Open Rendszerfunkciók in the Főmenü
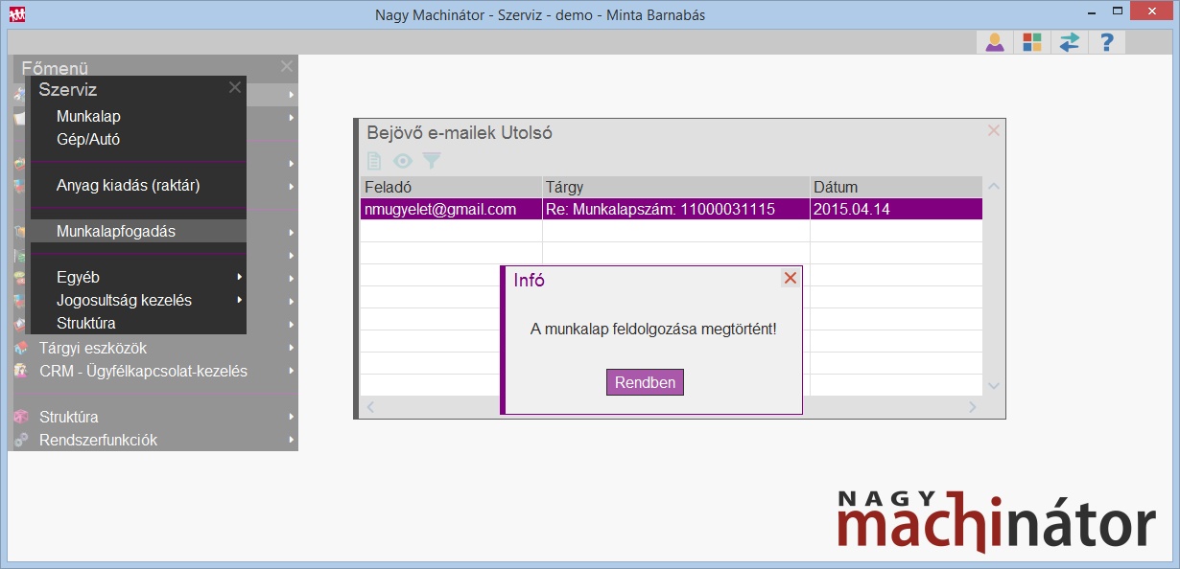Viewport: 1180px width, 569px height. (x=98, y=440)
